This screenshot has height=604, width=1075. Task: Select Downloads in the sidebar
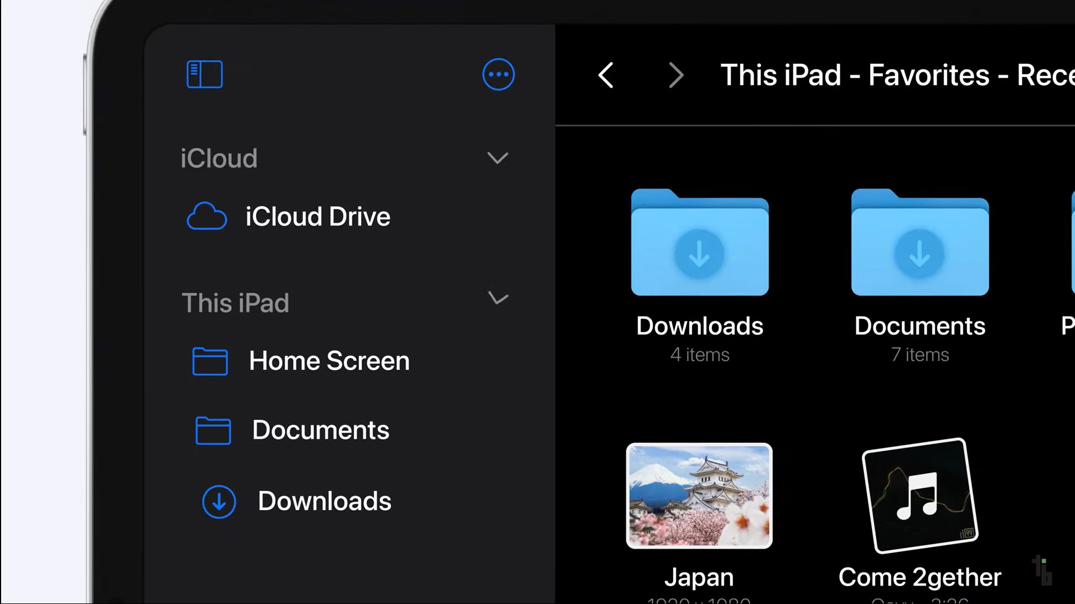pyautogui.click(x=324, y=501)
